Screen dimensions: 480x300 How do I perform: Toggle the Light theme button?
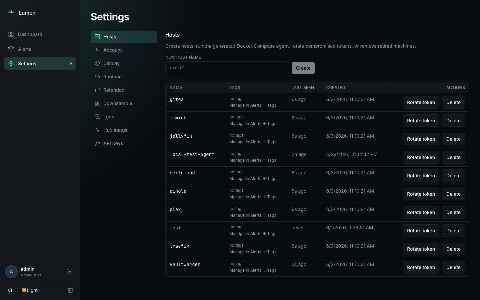coord(29,290)
